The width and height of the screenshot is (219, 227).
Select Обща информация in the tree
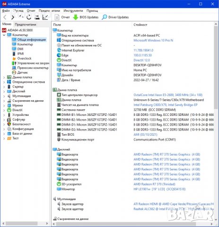29,39
